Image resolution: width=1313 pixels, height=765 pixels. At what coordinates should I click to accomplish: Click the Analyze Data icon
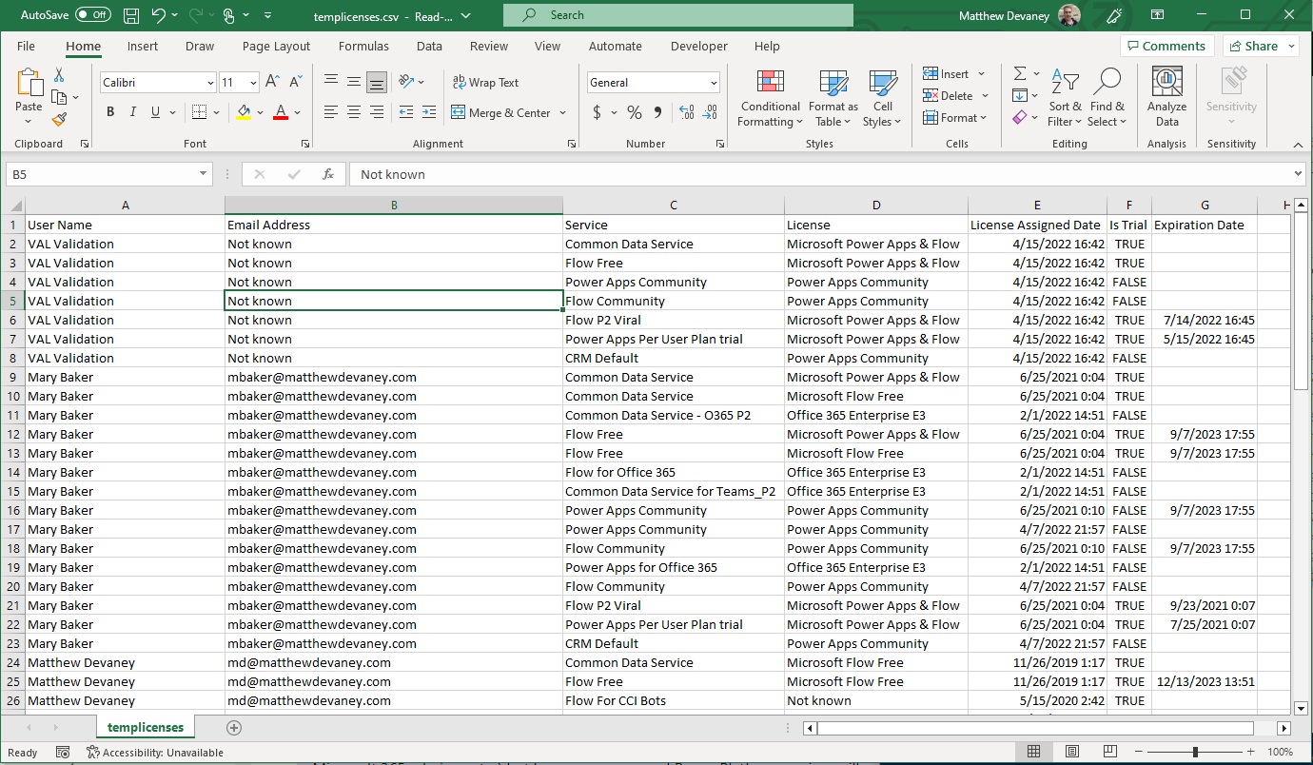point(1166,98)
